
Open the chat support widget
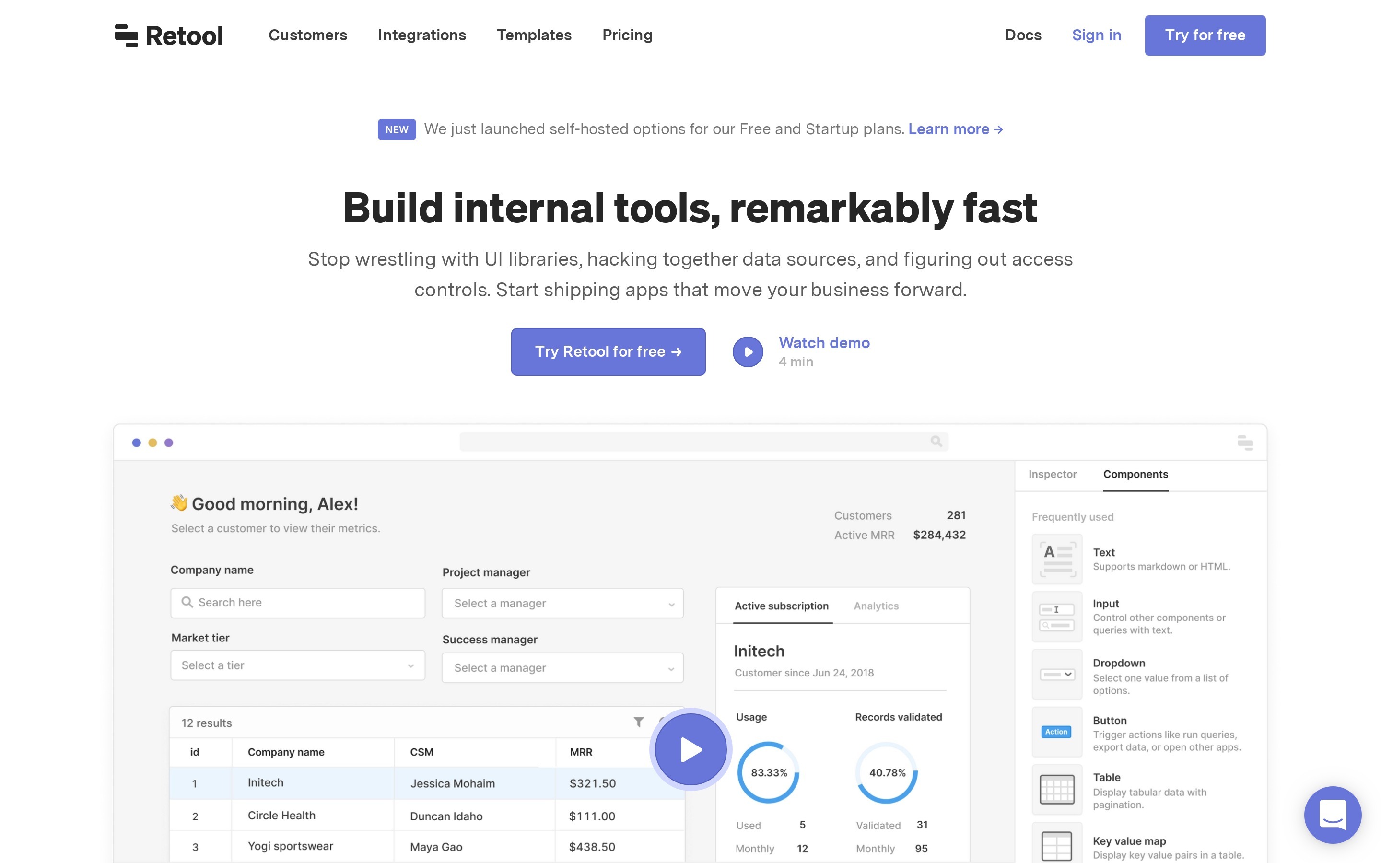(x=1333, y=815)
